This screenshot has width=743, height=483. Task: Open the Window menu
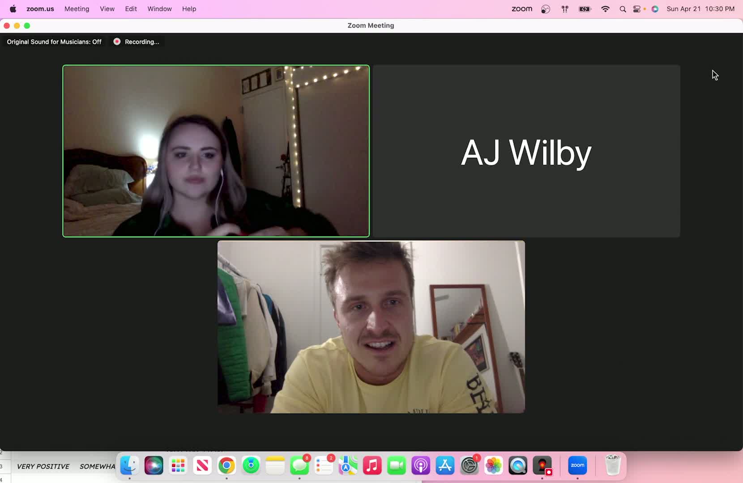coord(159,9)
